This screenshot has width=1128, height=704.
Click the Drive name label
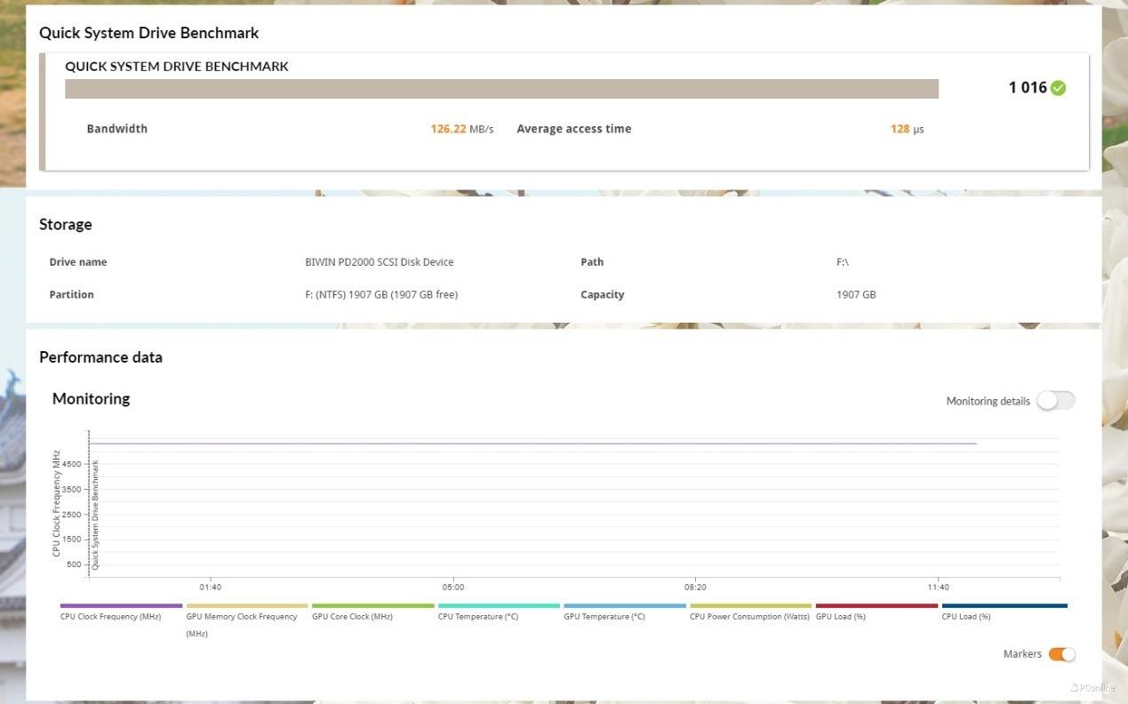click(78, 262)
